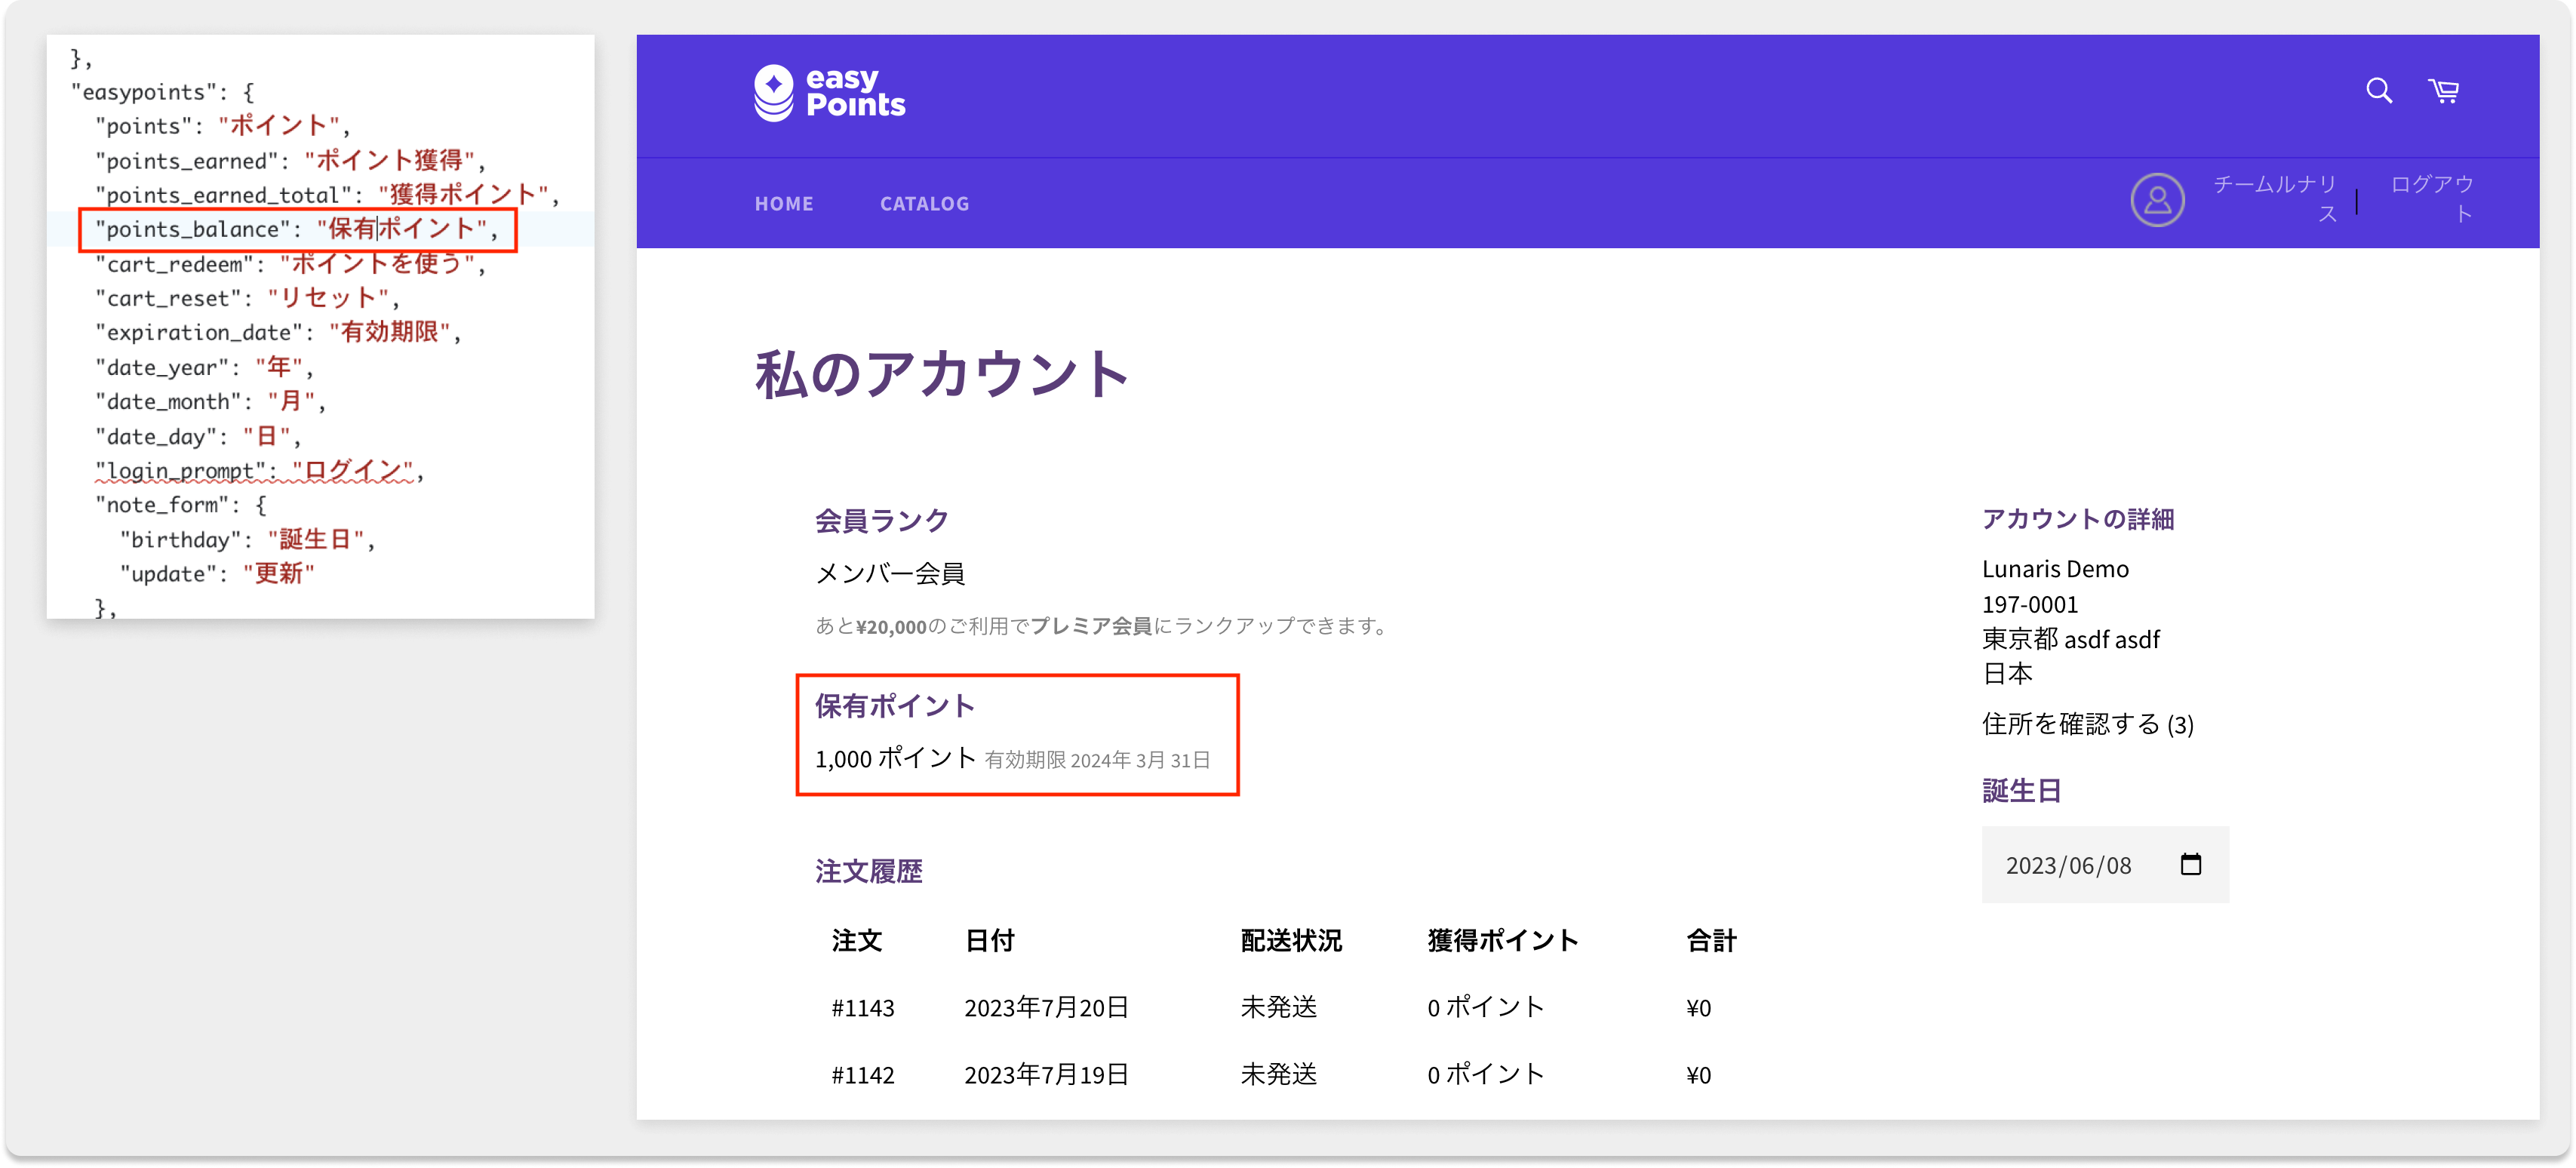Click the points_balance line in code
2576x1168 pixels.
click(x=297, y=230)
